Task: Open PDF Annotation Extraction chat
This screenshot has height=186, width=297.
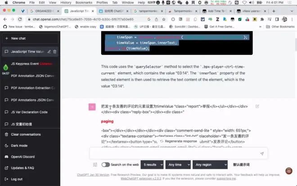Action: 30,88
